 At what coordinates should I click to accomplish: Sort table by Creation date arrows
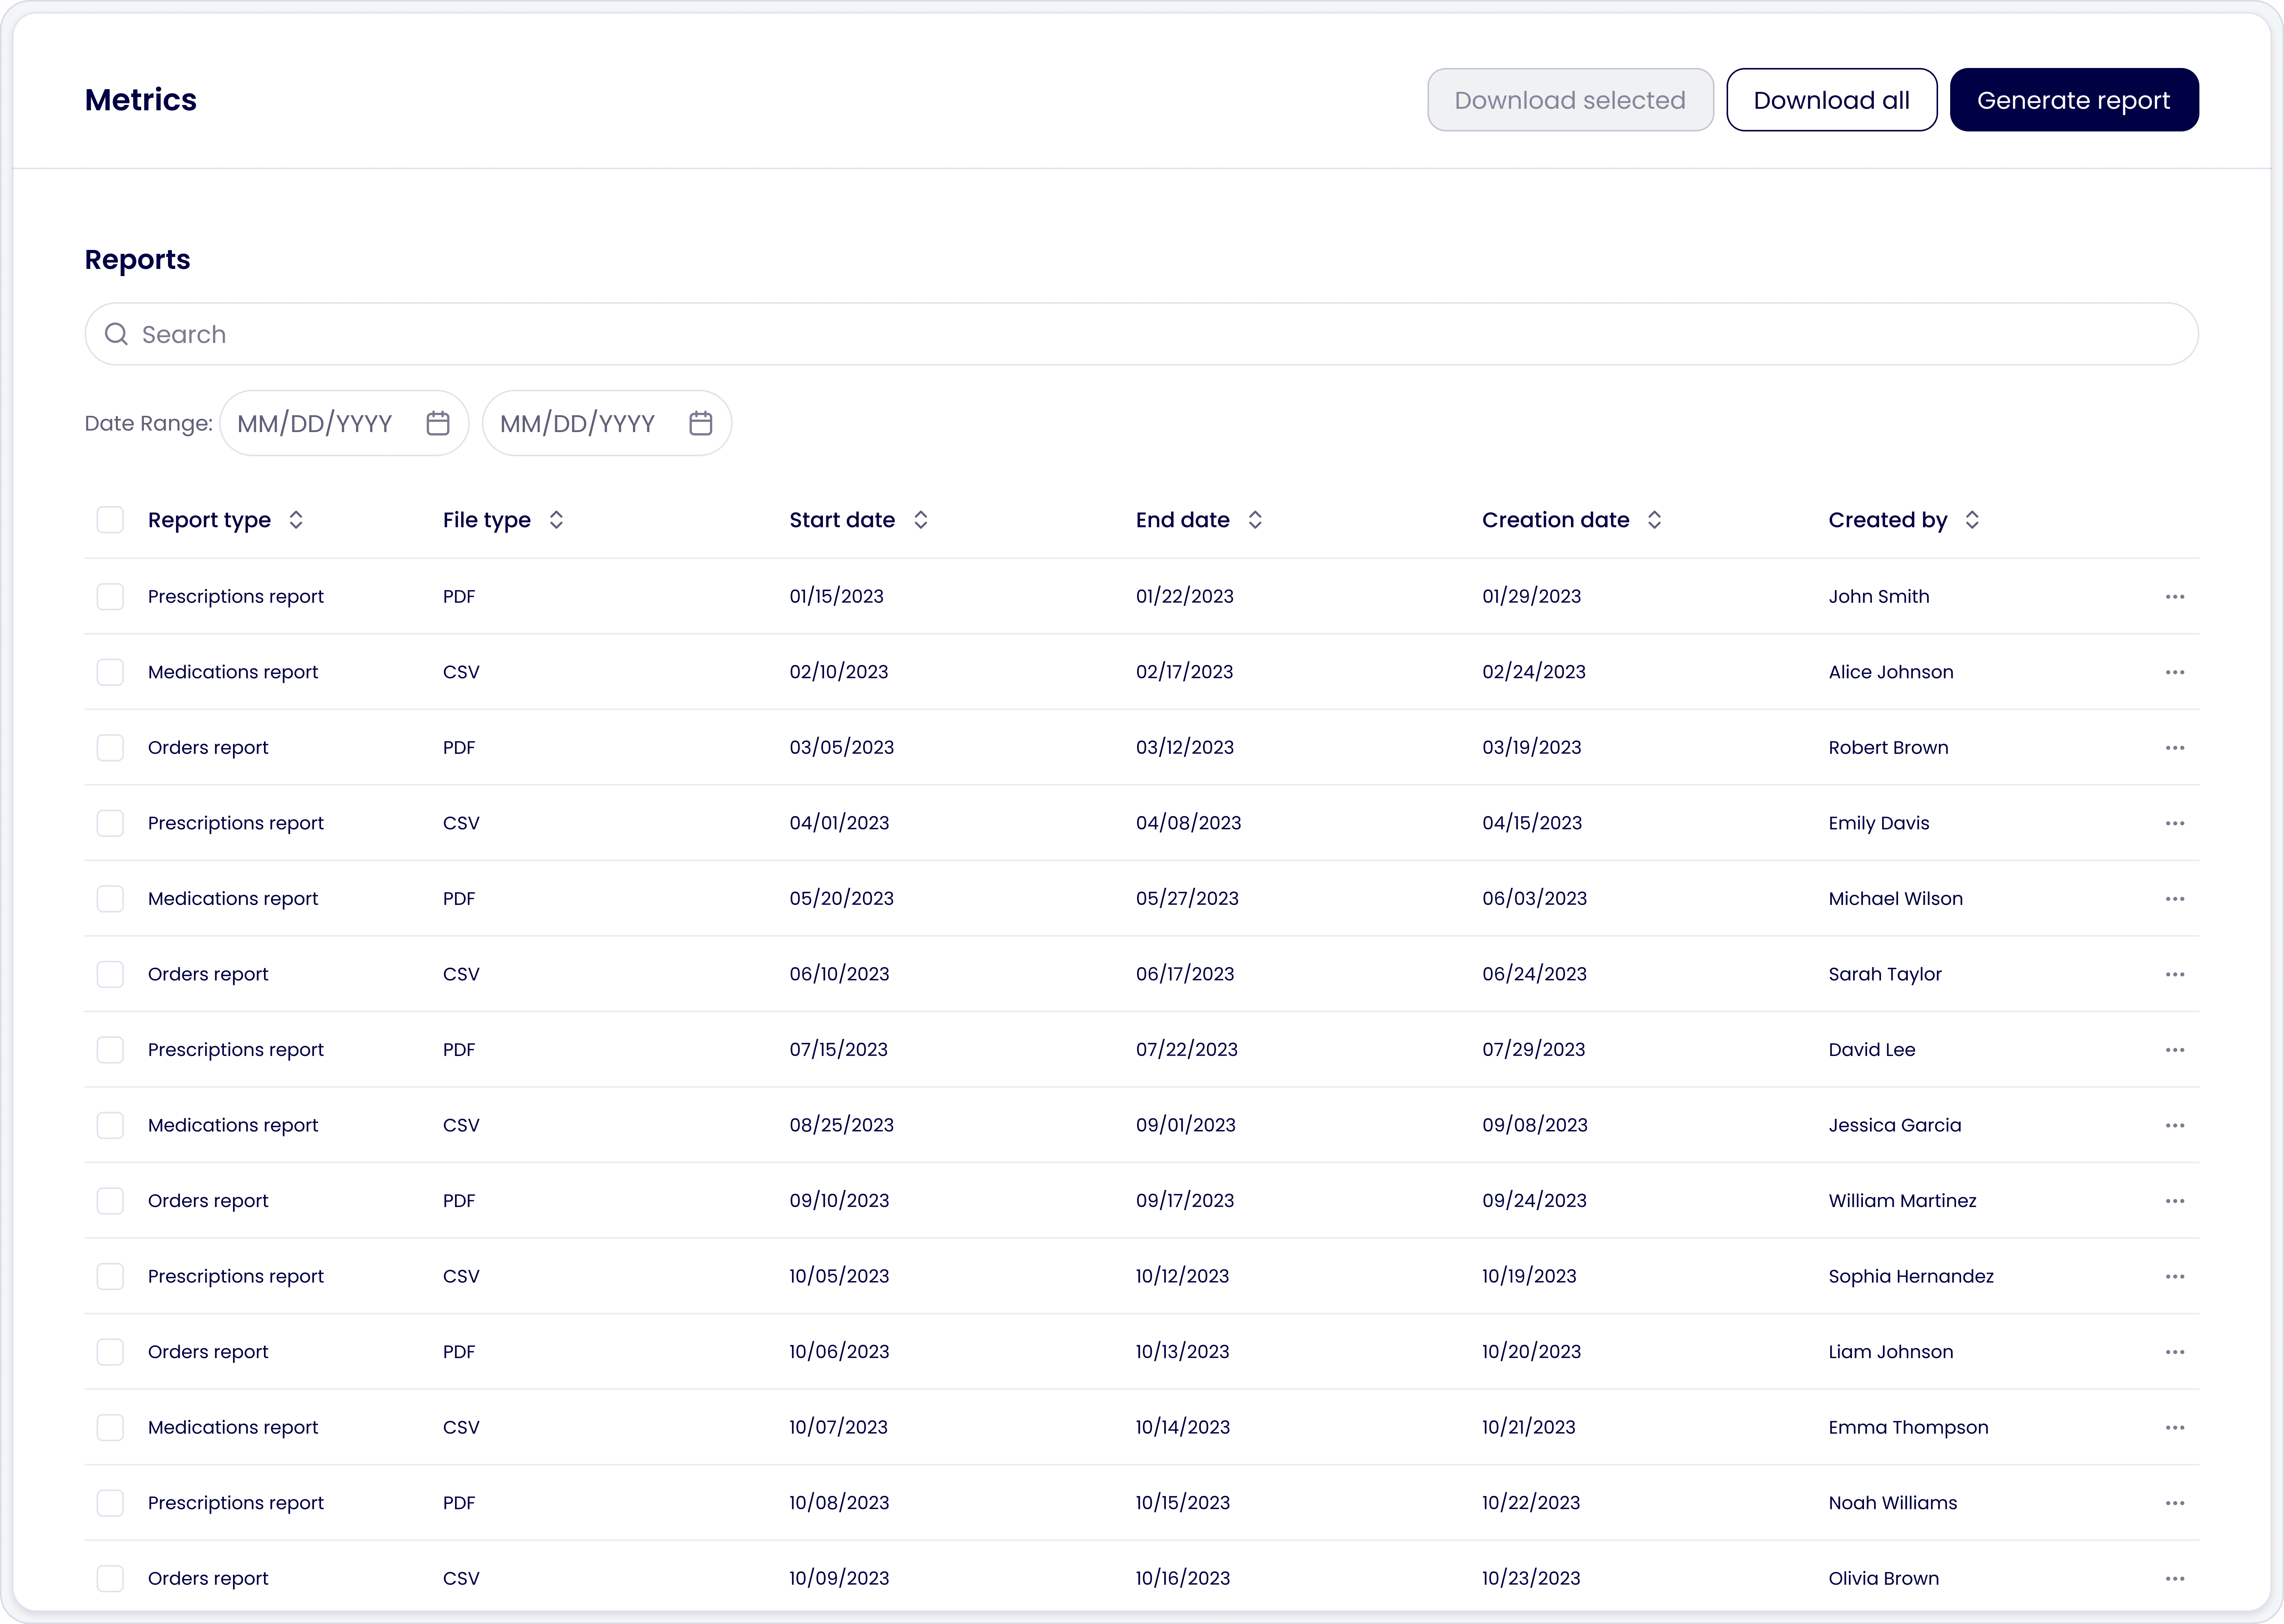click(x=1655, y=520)
